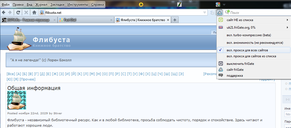Open the [Б] letter link
Image resolution: width=291 pixels, height=128 pixels.
25,74
